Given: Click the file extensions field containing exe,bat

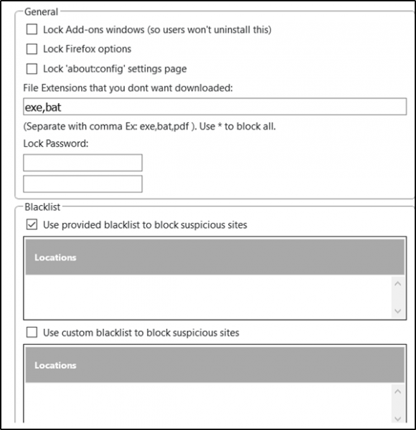Looking at the screenshot, I should [215, 107].
